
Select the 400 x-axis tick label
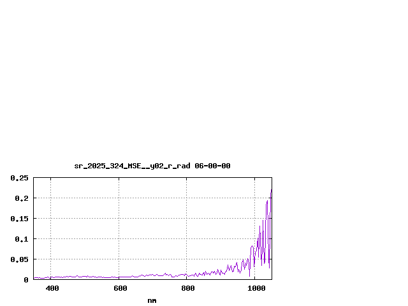52,289
